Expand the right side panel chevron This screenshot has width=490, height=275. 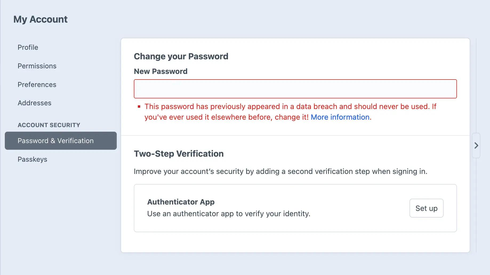[x=476, y=145]
